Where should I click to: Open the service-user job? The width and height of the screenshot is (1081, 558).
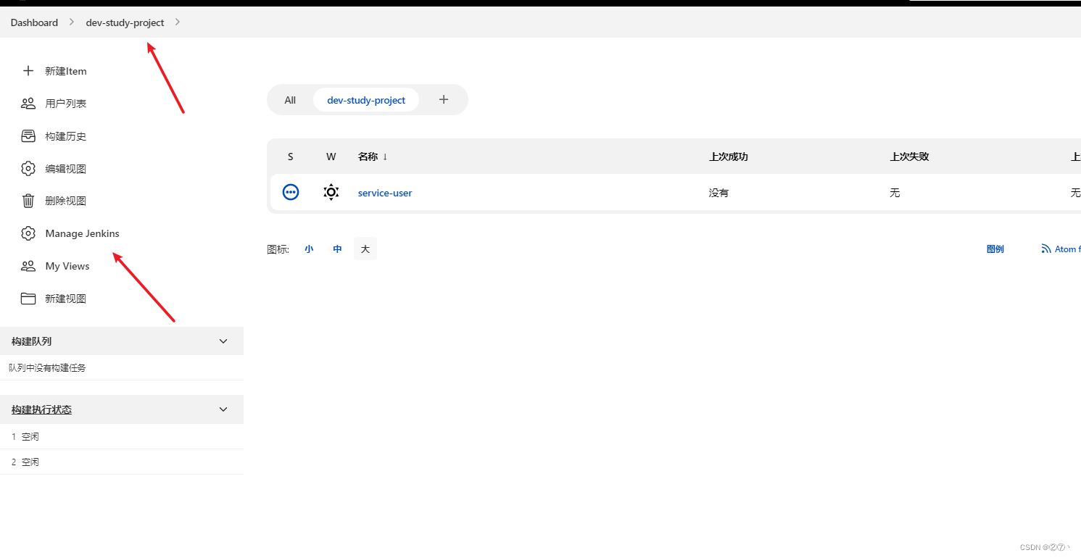coord(385,193)
